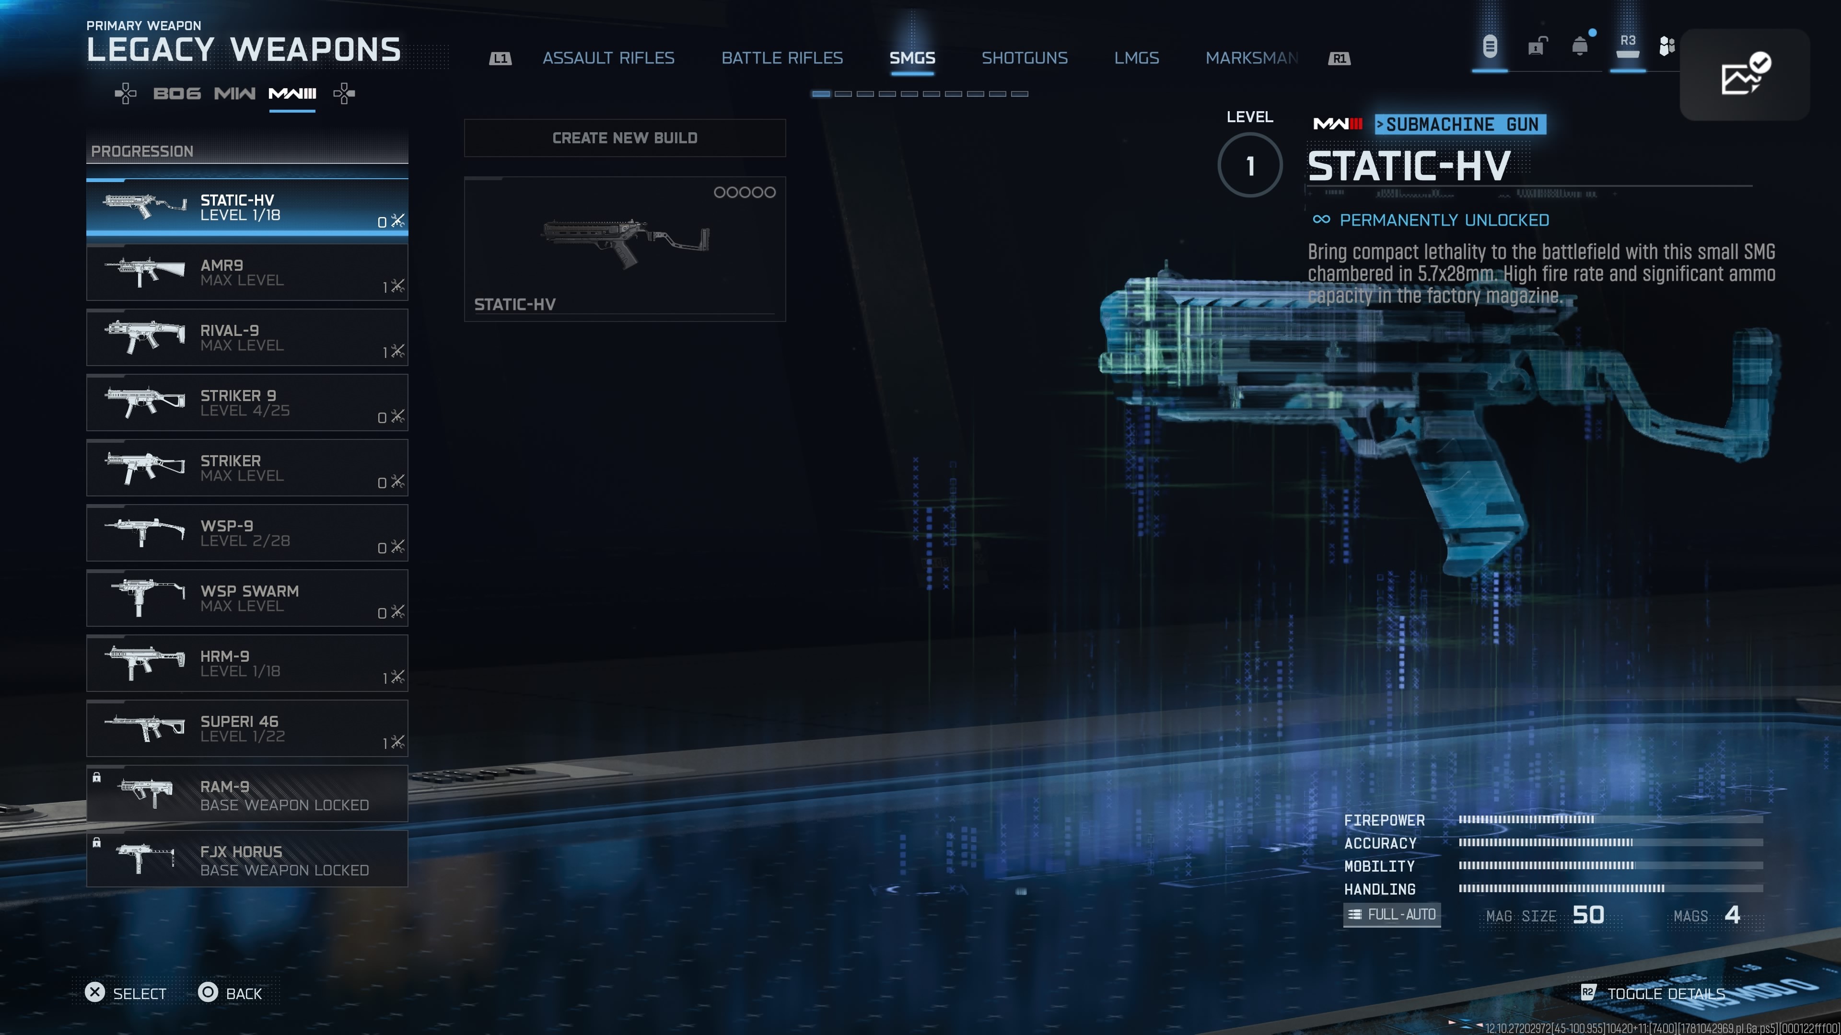The image size is (1841, 1035).
Task: Click the ACCURACY stat label
Action: pos(1380,843)
